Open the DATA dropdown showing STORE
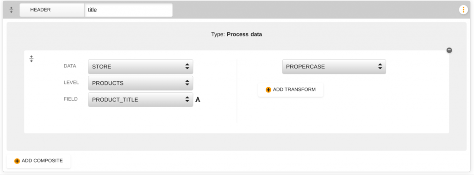The image size is (474, 175). [x=141, y=66]
